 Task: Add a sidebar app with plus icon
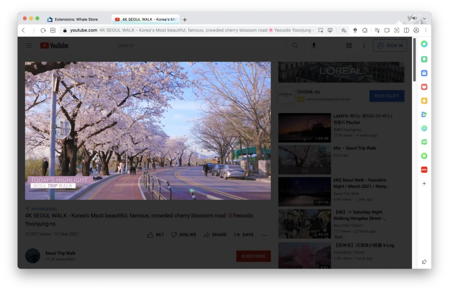click(424, 184)
